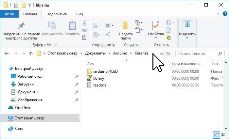Click the Create folder icon
Viewport: 229px width, 139px height.
point(126,26)
